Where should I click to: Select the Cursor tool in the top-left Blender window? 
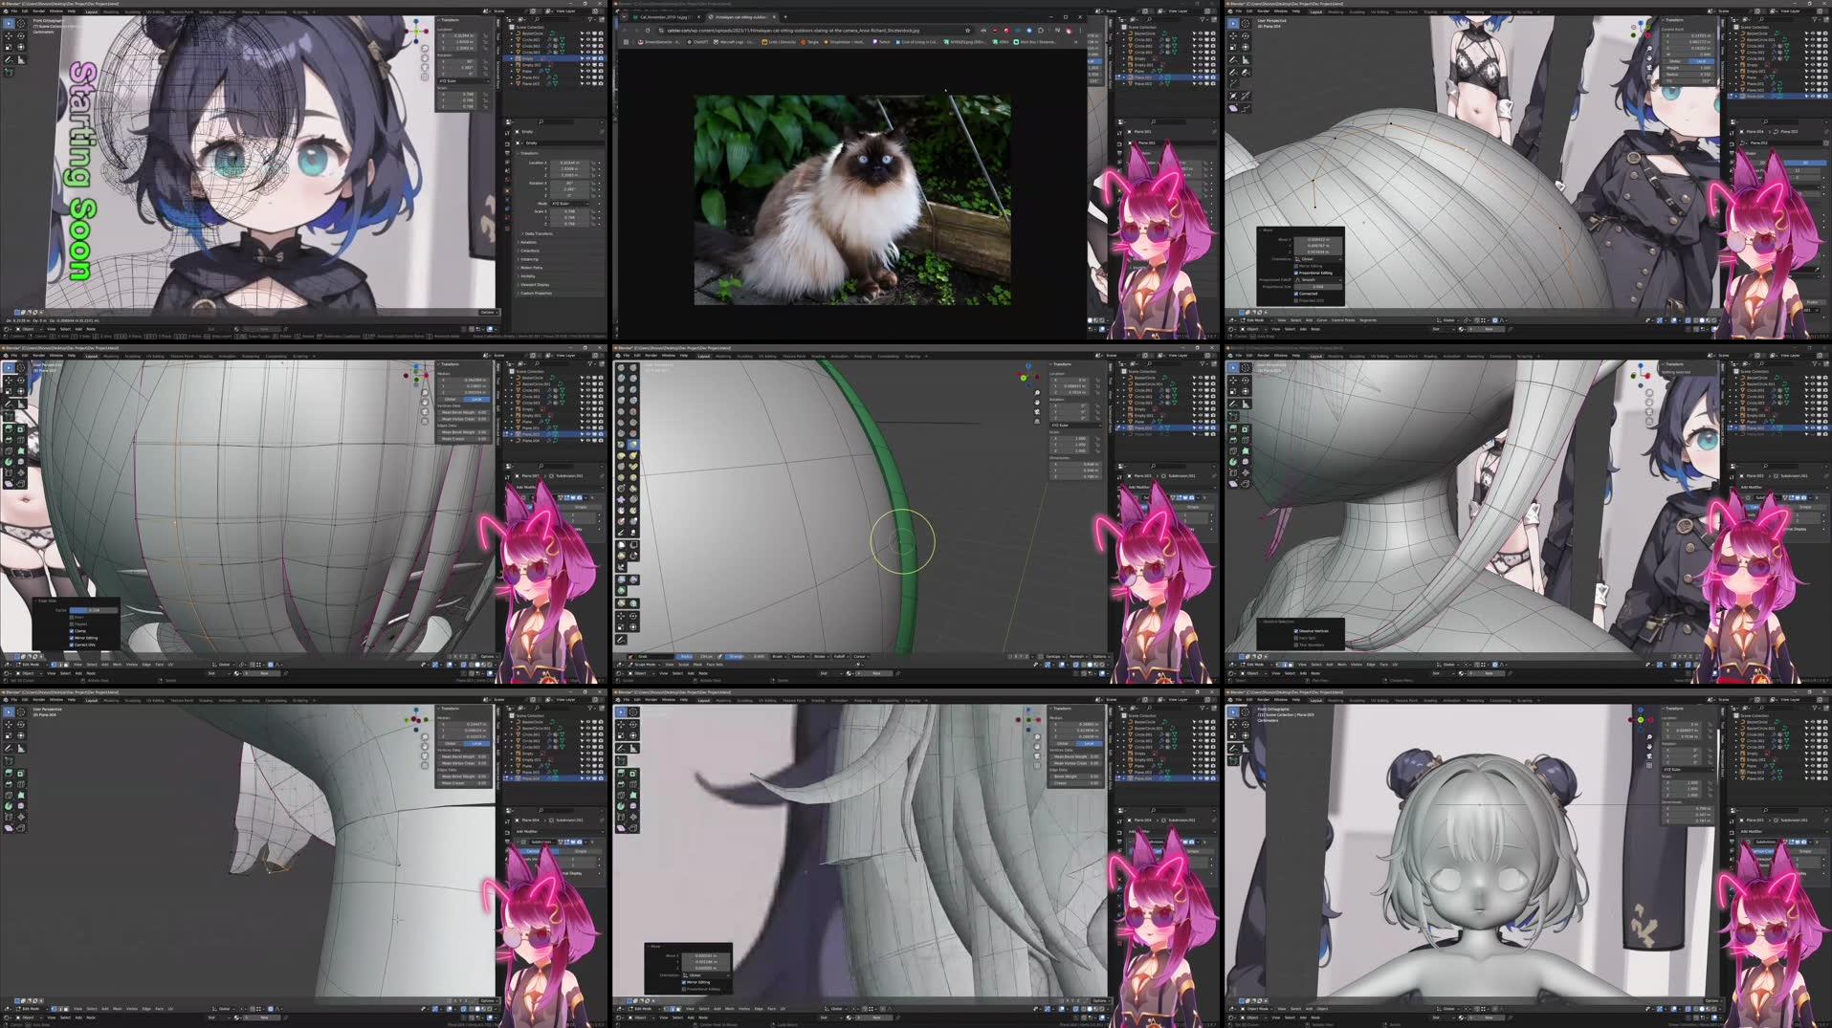pos(20,23)
